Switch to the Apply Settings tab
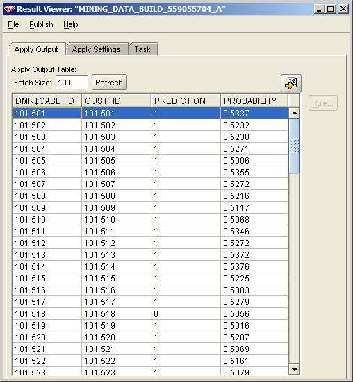The image size is (353, 382). (97, 49)
